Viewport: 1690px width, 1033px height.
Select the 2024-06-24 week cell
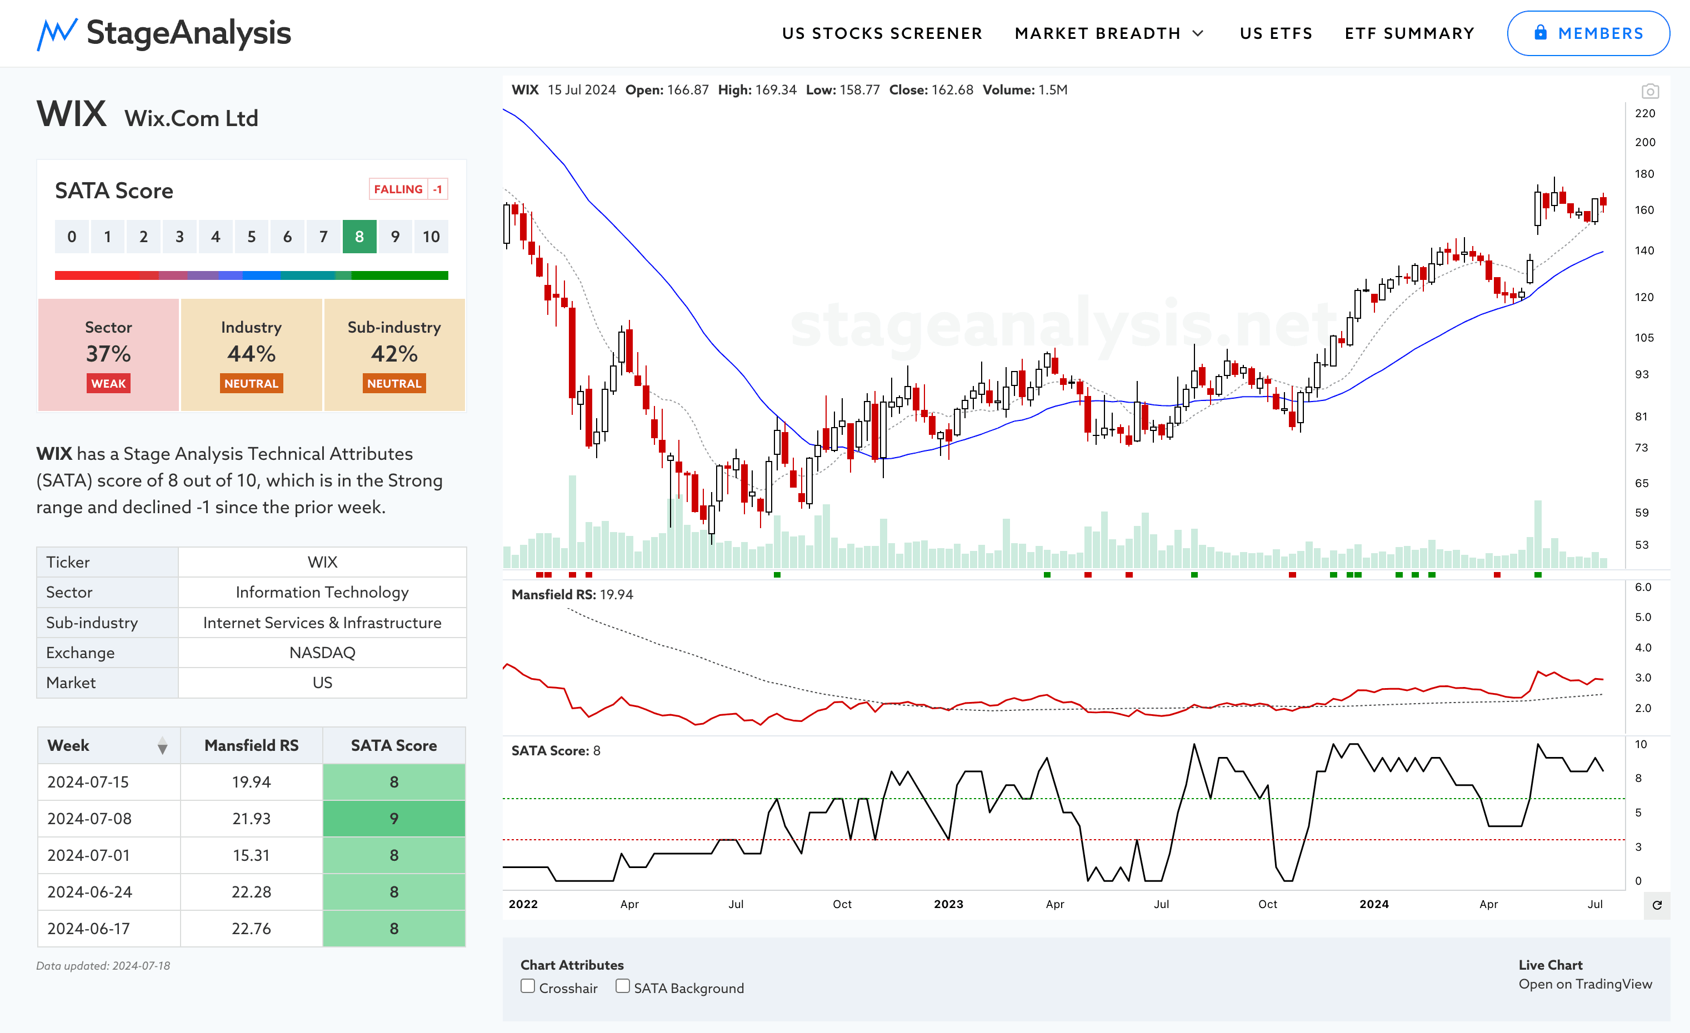coord(109,892)
